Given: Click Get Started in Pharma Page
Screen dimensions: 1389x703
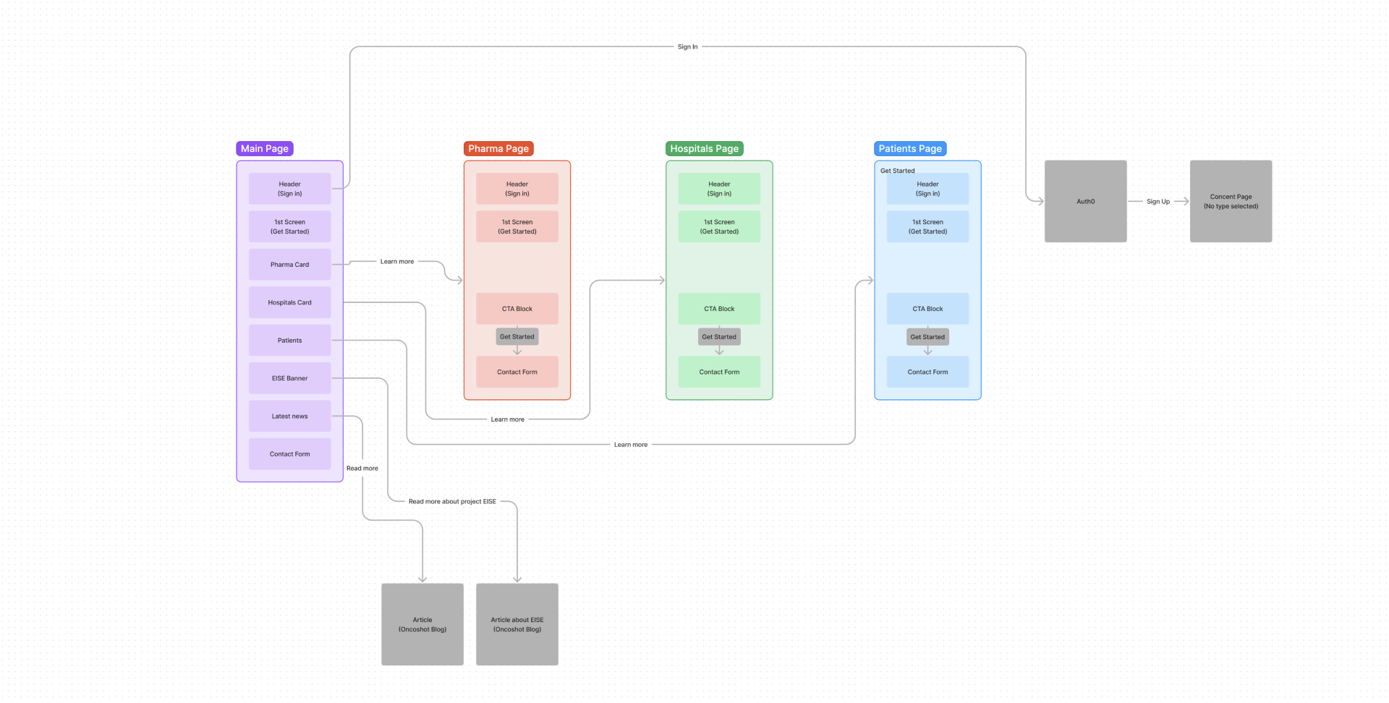Looking at the screenshot, I should click(x=517, y=337).
